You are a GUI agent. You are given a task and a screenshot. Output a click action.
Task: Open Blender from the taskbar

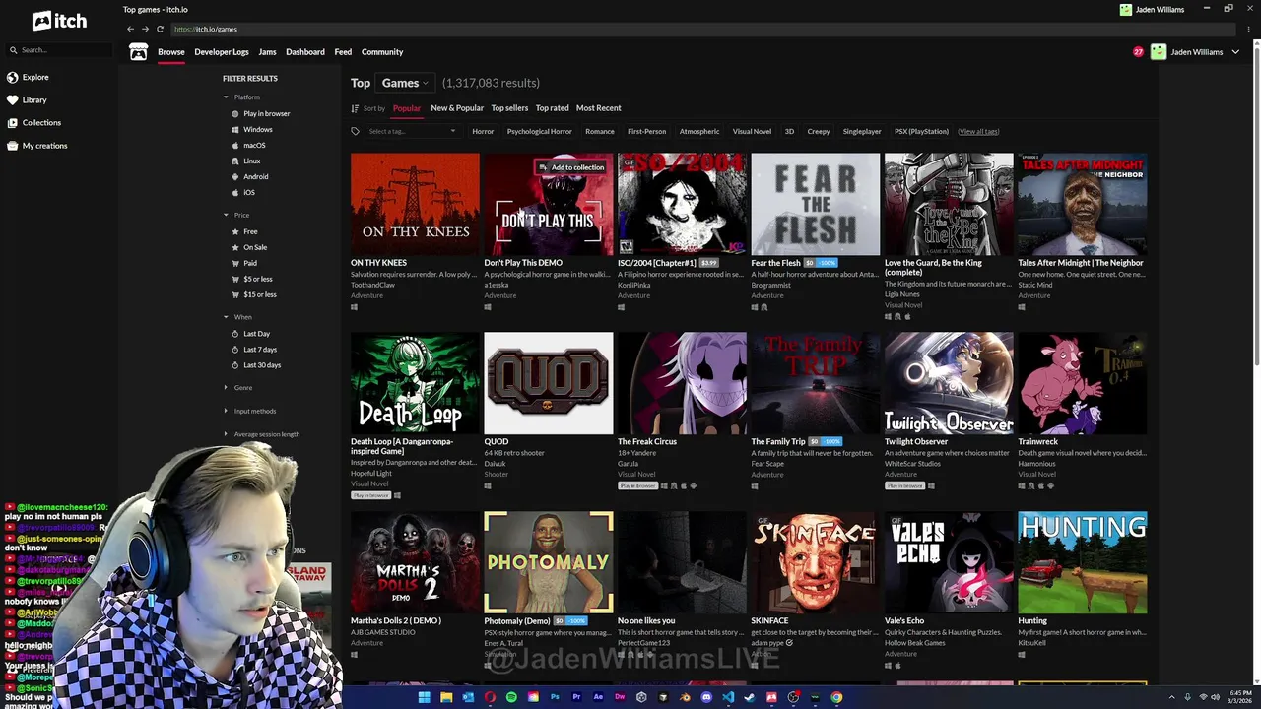[x=685, y=697]
